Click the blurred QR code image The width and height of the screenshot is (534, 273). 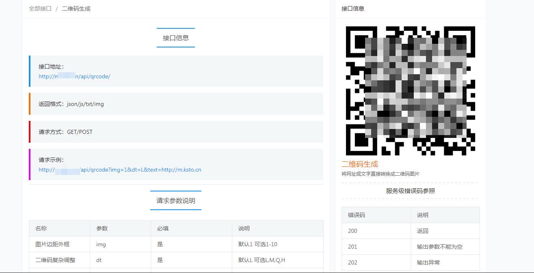click(410, 90)
